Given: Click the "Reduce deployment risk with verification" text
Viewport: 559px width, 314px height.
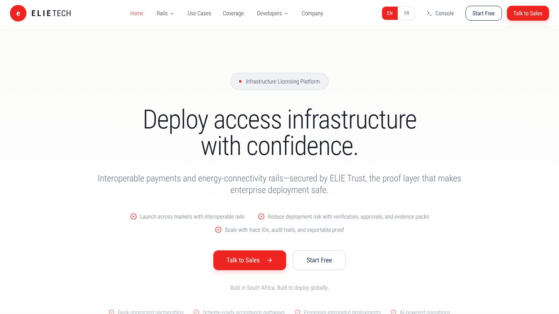Looking at the screenshot, I should pyautogui.click(x=348, y=216).
